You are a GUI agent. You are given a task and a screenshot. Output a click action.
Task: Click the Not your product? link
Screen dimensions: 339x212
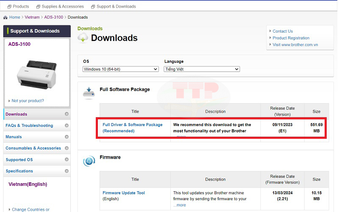(x=28, y=101)
